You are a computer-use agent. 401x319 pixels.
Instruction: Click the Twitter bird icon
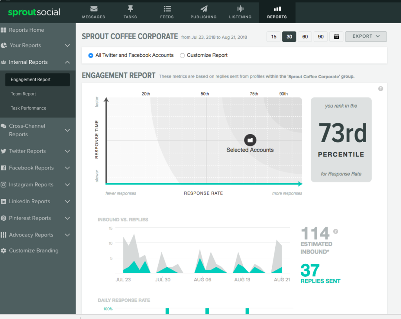(x=4, y=151)
